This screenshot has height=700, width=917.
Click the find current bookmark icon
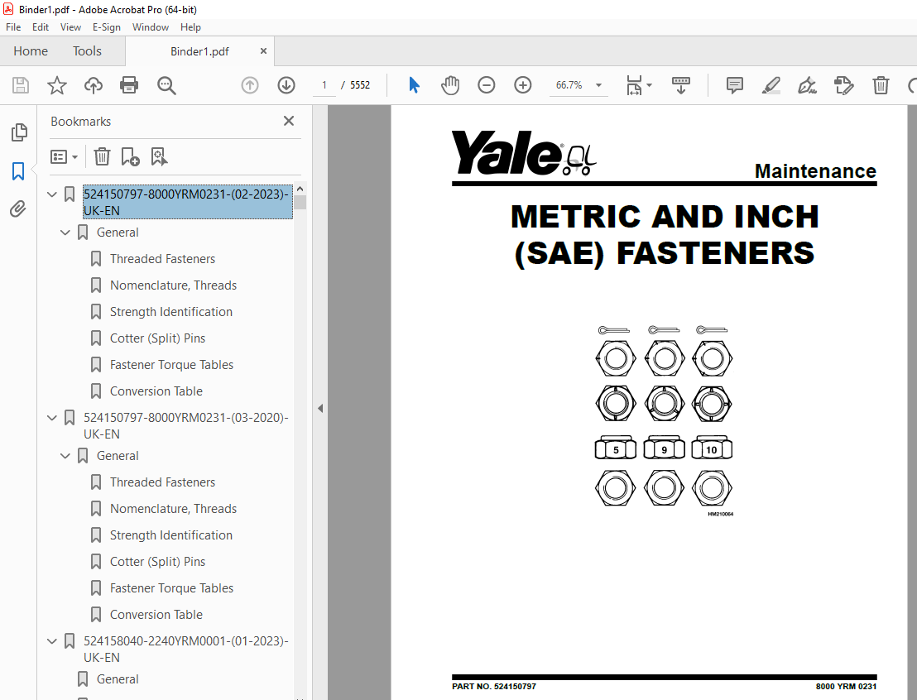tap(159, 156)
